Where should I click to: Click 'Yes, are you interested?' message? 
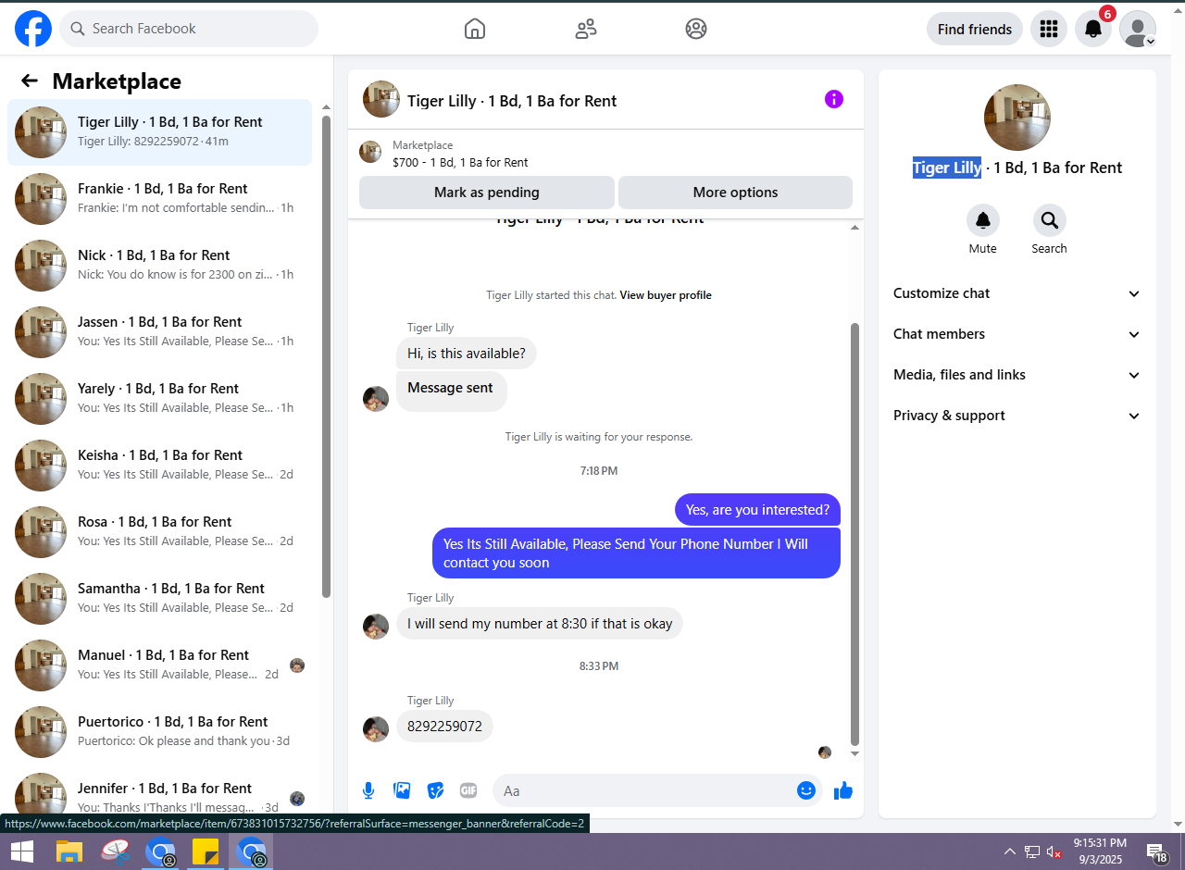point(757,510)
